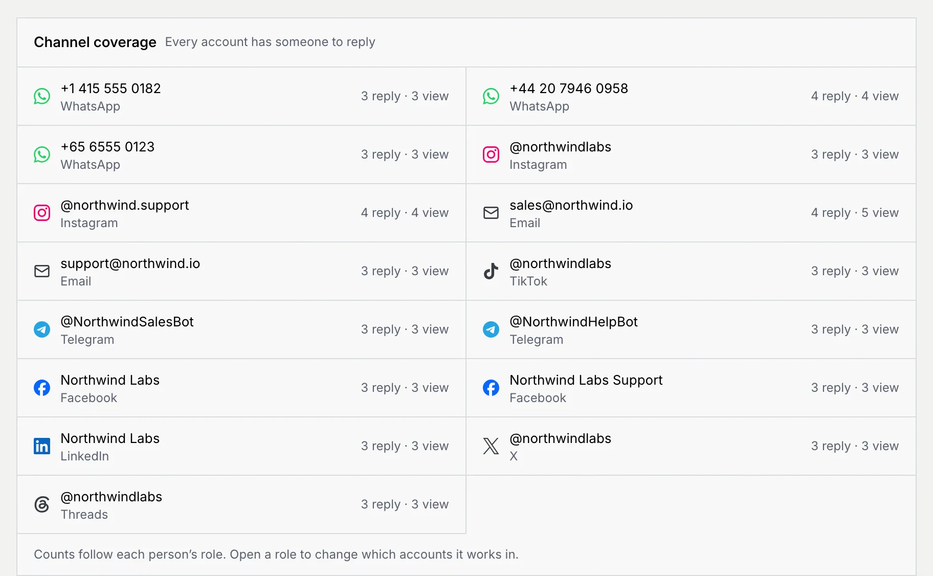Open the +1 415 555 0182 account name

pyautogui.click(x=110, y=88)
